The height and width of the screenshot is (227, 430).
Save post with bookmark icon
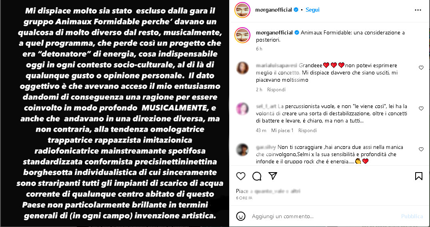(x=418, y=176)
